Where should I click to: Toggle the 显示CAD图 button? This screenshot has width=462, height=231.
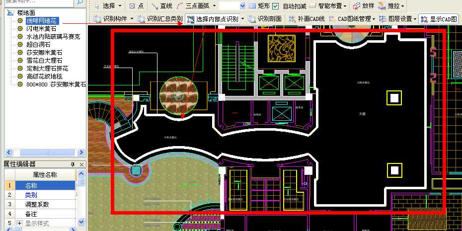tap(439, 19)
